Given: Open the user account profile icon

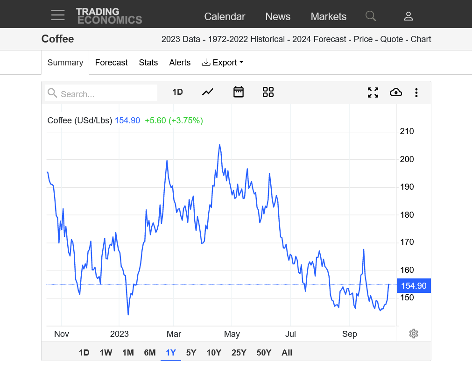Looking at the screenshot, I should pyautogui.click(x=408, y=16).
